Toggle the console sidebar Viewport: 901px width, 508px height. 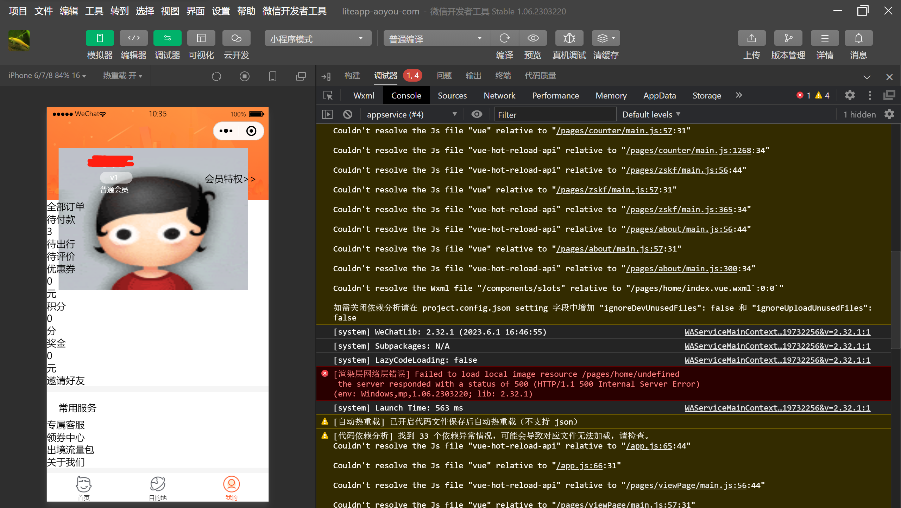327,115
